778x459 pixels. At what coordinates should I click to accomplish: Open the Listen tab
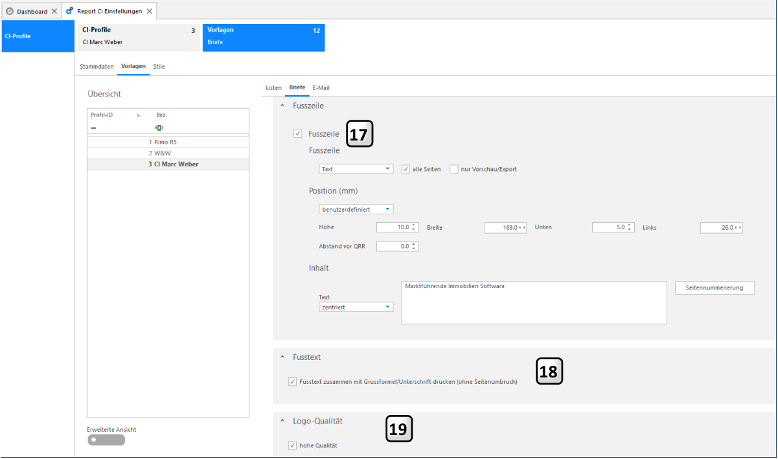(274, 88)
